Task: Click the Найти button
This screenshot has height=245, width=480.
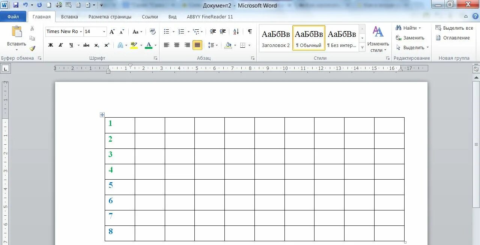Action: click(x=408, y=28)
